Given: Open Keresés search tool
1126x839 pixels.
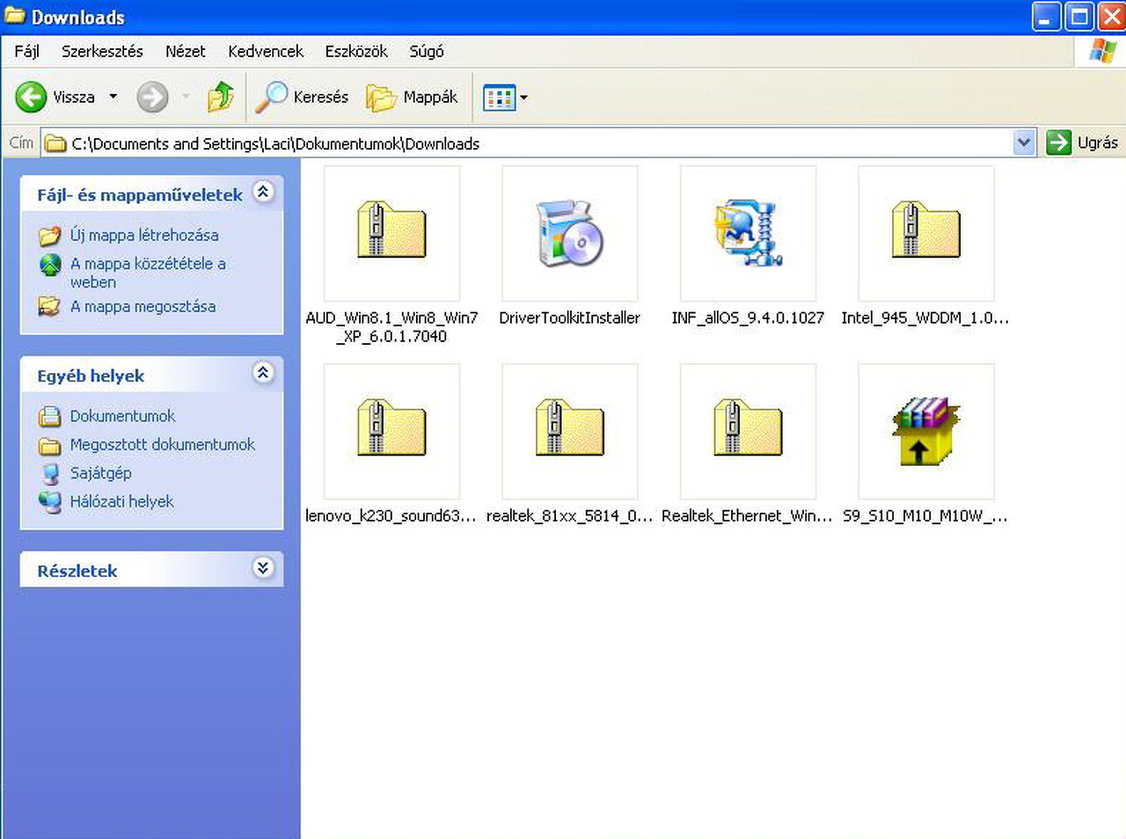Looking at the screenshot, I should 302,97.
